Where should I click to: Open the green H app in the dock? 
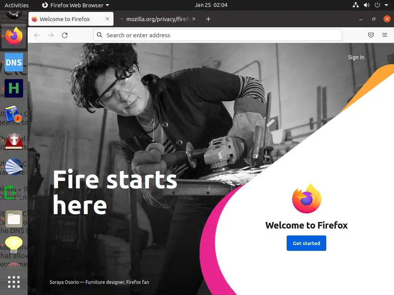[14, 88]
